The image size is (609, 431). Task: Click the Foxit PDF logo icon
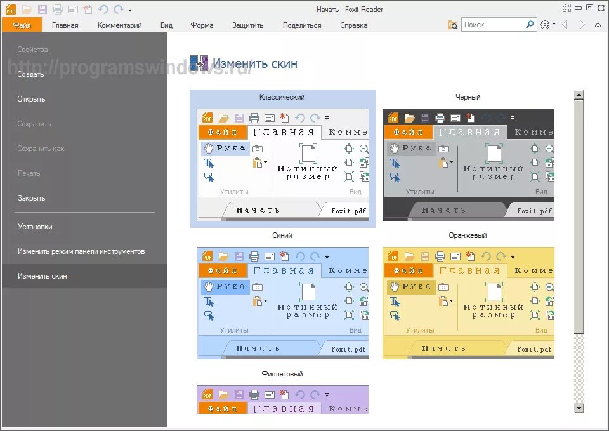(11, 9)
